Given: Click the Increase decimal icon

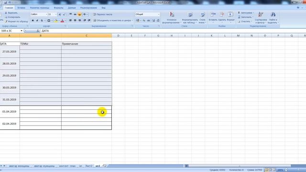Looking at the screenshot, I should [x=153, y=21].
